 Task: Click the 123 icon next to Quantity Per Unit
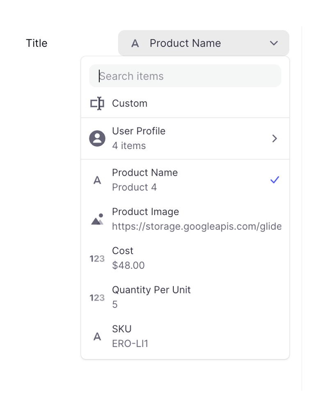click(x=97, y=297)
